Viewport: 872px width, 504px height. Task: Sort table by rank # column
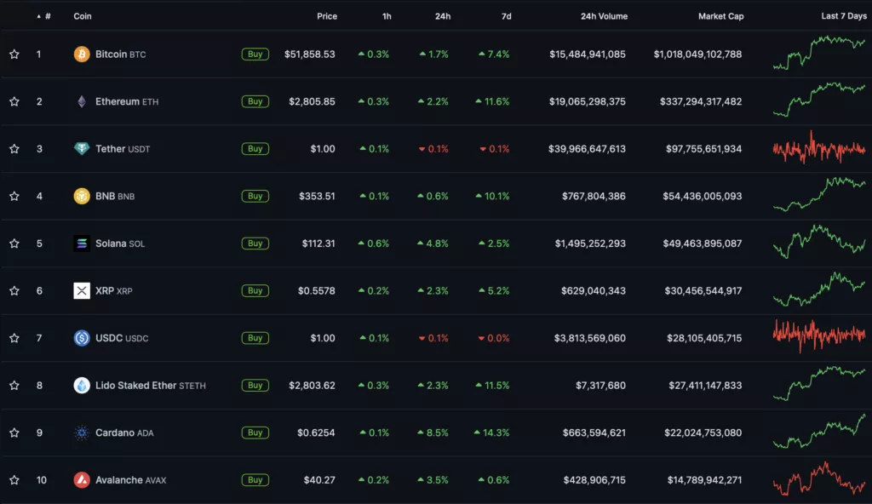pos(44,16)
